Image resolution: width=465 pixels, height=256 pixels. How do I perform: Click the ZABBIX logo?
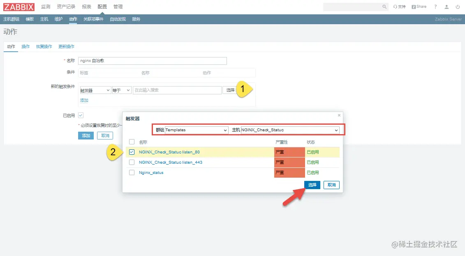pyautogui.click(x=19, y=7)
